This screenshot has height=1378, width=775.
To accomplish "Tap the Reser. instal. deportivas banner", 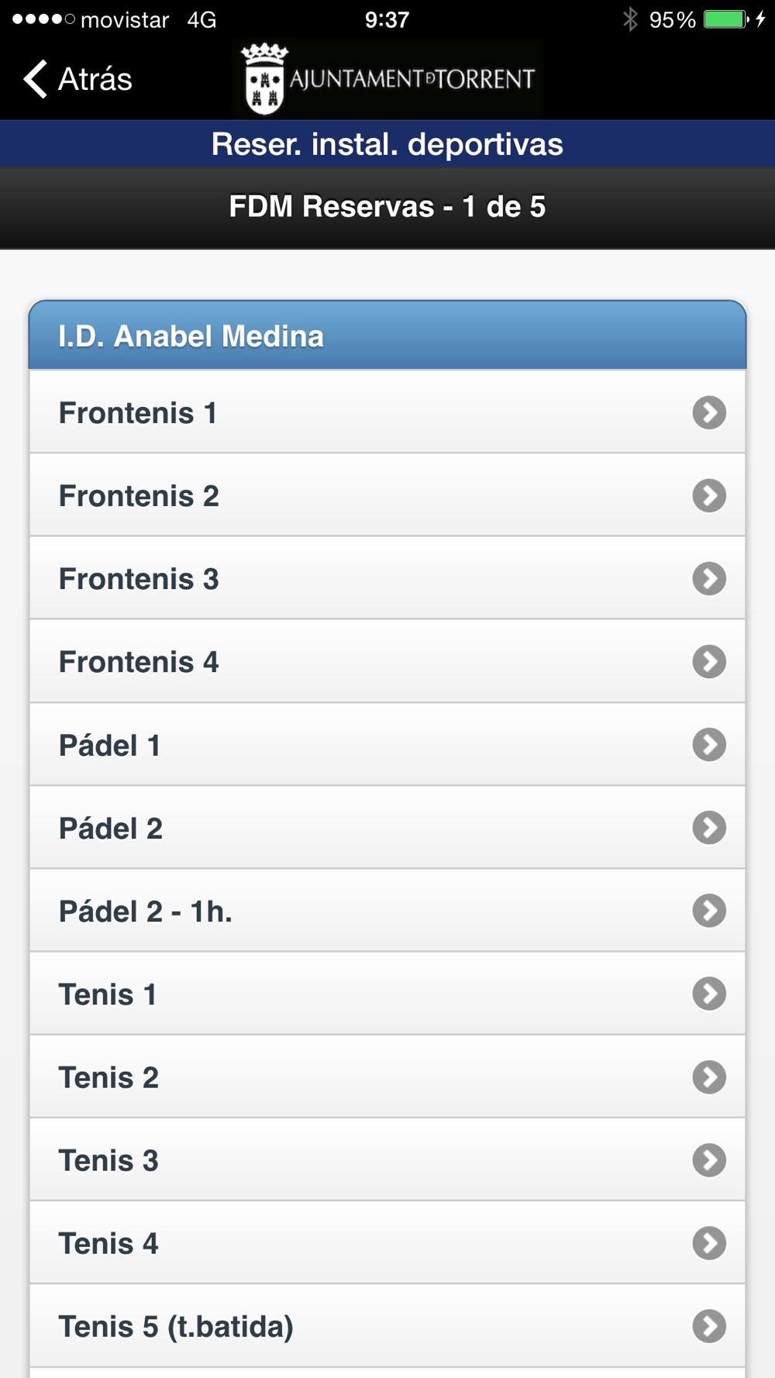I will point(387,144).
